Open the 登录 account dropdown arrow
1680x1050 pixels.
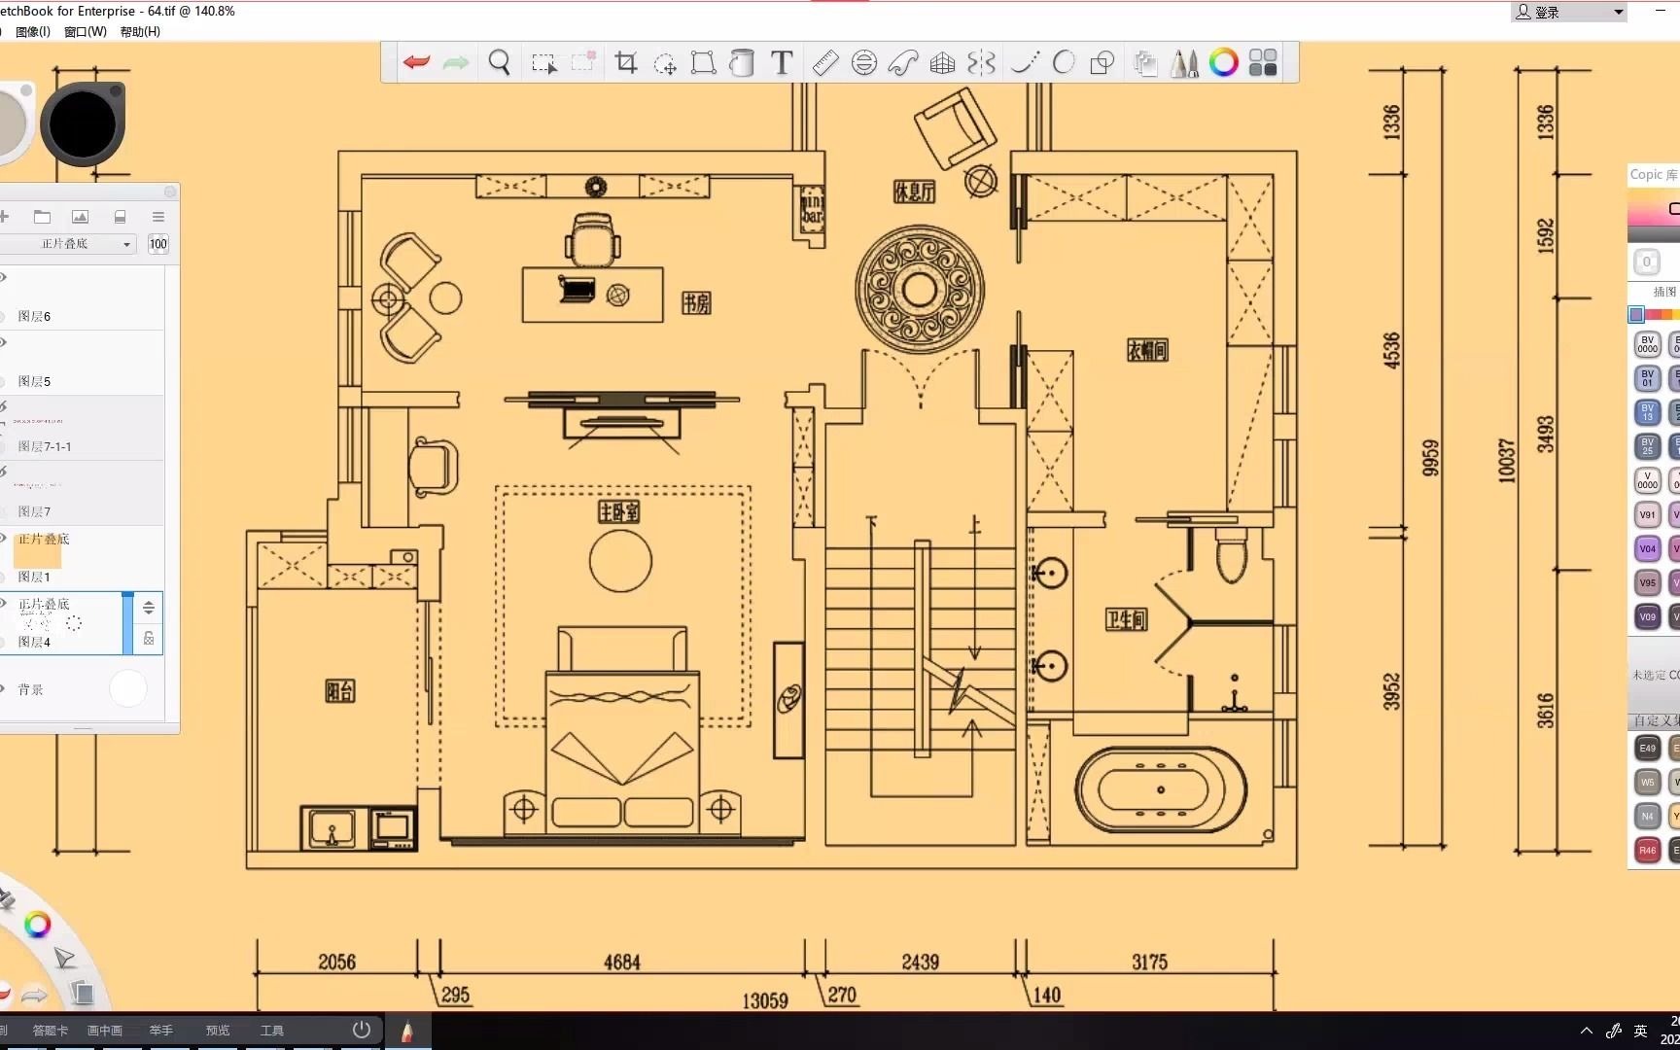click(1619, 13)
